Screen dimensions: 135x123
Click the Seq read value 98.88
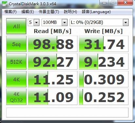click(x=53, y=44)
